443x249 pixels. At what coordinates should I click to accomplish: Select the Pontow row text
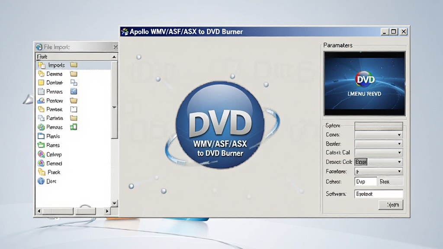click(55, 100)
